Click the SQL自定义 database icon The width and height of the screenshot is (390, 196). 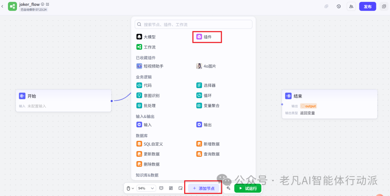[x=139, y=144]
